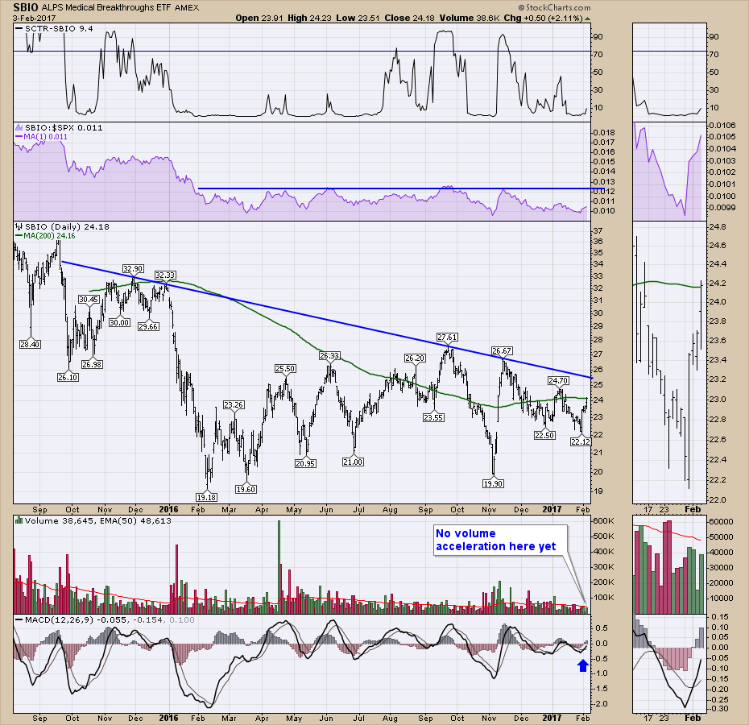Image resolution: width=749 pixels, height=725 pixels.
Task: Click the Chg +0.50 (+2.11%) value
Action: pyautogui.click(x=543, y=19)
